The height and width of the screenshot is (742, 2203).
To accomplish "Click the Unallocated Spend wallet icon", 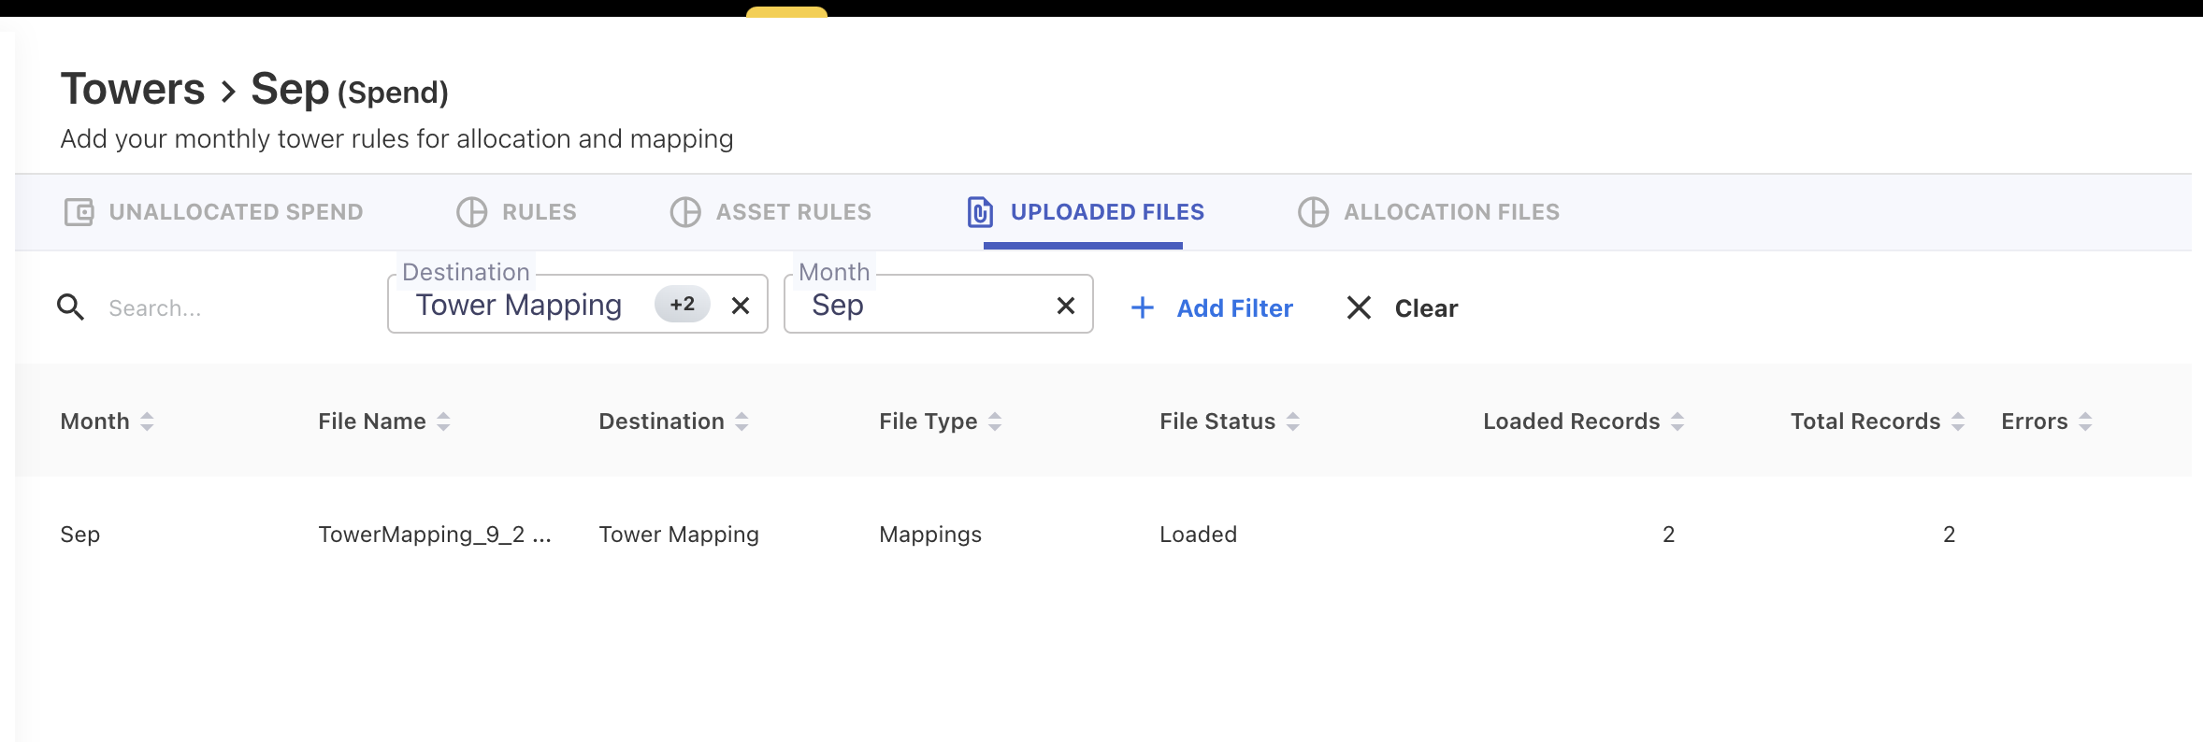I will pyautogui.click(x=79, y=212).
